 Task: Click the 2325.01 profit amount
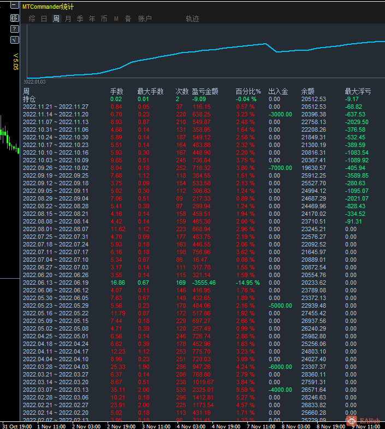coord(203,390)
